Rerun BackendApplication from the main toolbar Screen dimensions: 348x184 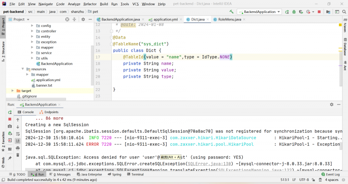coord(287,12)
